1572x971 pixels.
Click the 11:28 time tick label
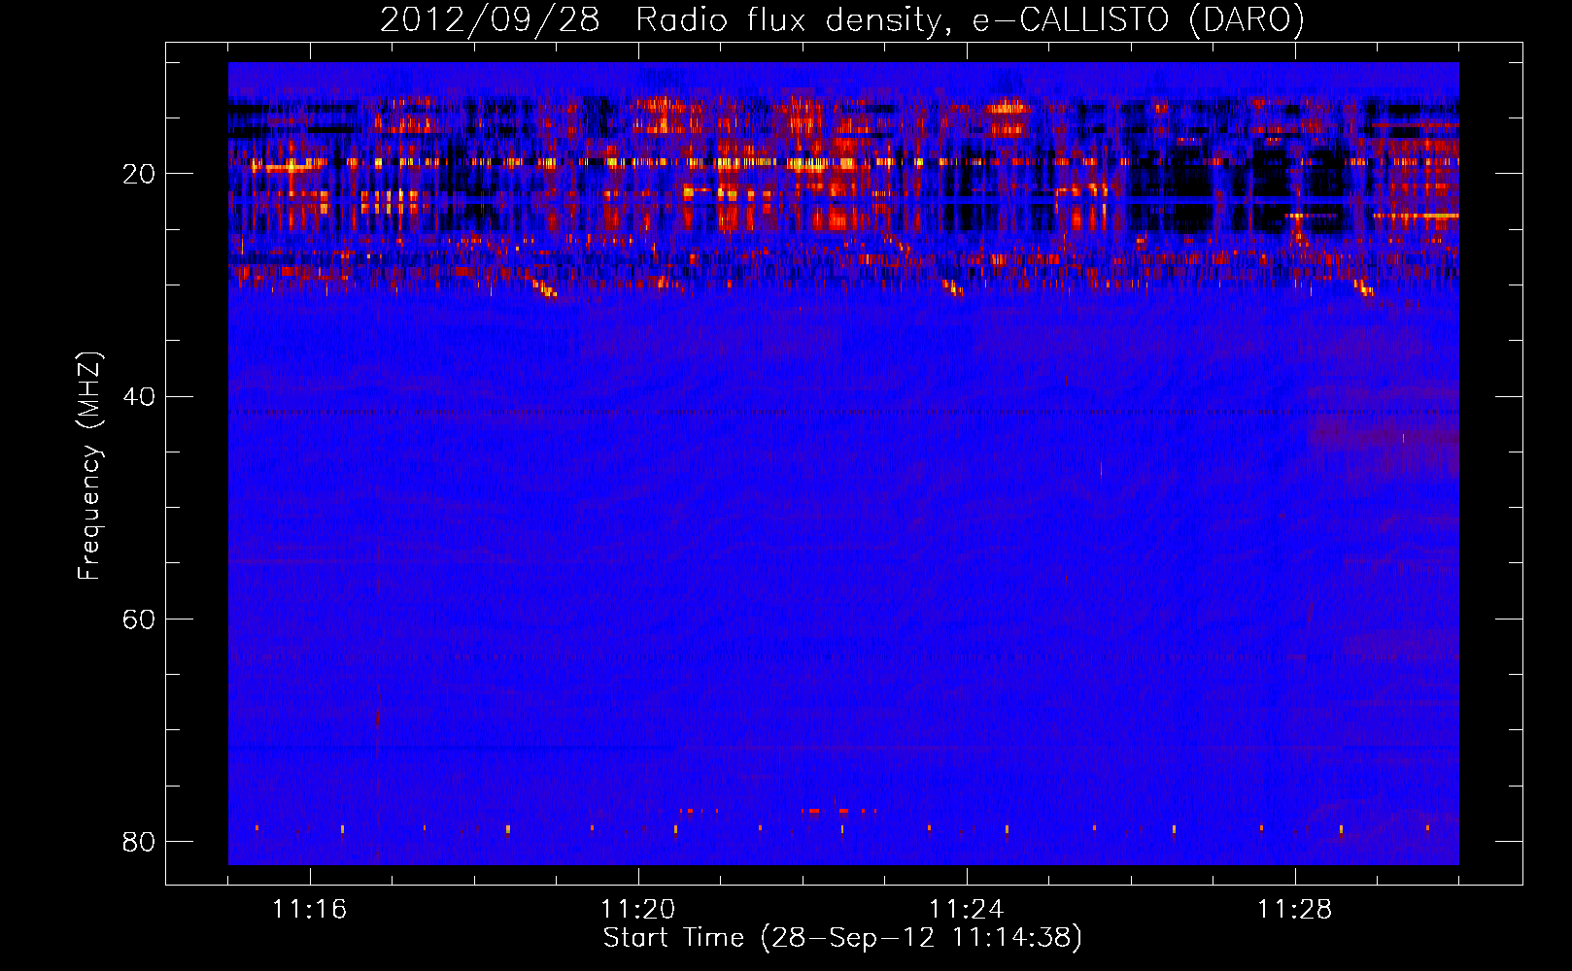click(x=1294, y=910)
